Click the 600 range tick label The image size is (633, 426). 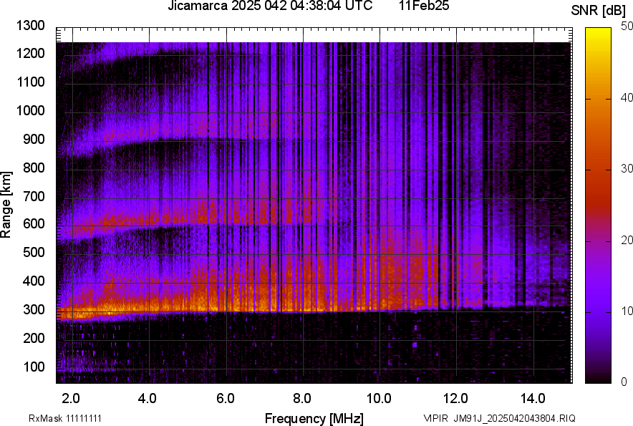click(36, 224)
